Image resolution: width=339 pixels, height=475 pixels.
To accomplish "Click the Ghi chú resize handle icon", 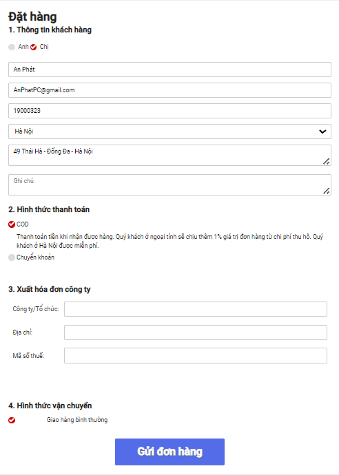I will [327, 191].
